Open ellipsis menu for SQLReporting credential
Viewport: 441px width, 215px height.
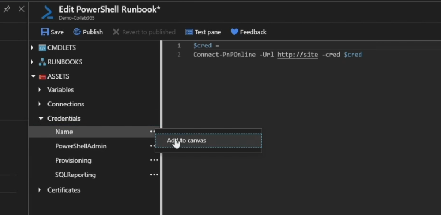pos(154,175)
